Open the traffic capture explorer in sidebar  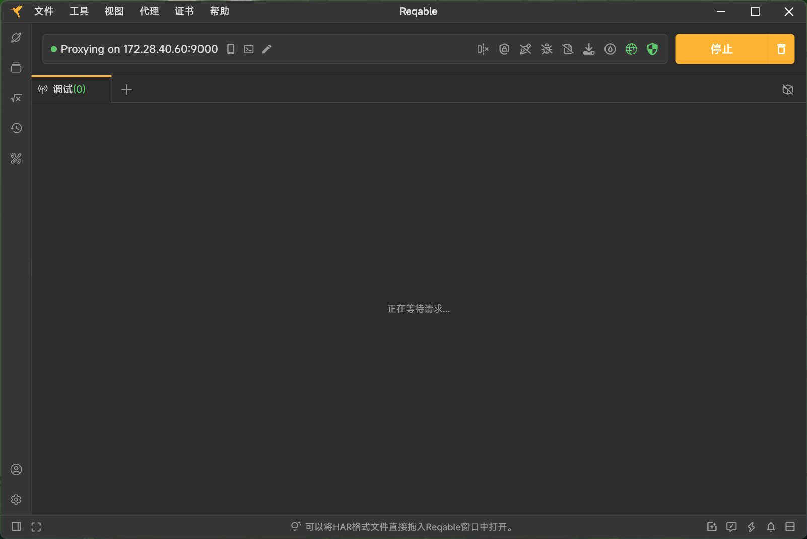(x=16, y=37)
